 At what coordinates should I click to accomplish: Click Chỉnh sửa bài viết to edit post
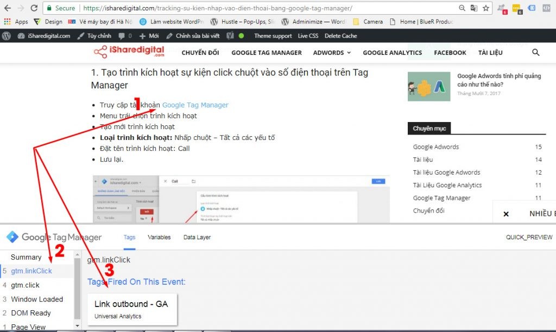tap(193, 36)
